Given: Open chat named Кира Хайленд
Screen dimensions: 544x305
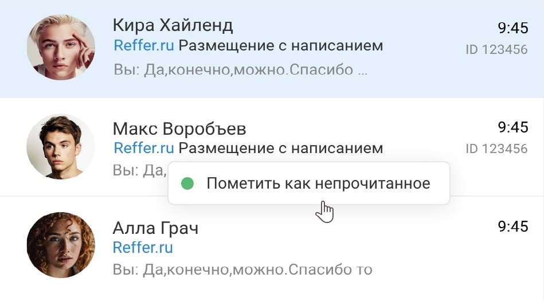Looking at the screenshot, I should [173, 25].
